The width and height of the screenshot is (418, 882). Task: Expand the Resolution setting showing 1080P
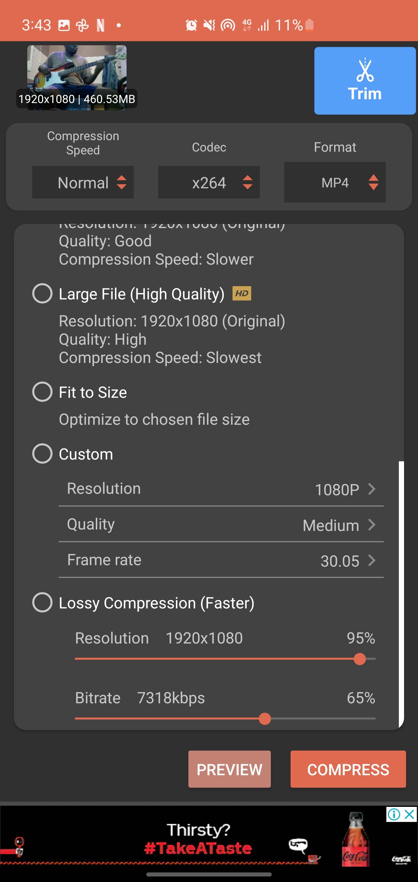[x=221, y=489]
